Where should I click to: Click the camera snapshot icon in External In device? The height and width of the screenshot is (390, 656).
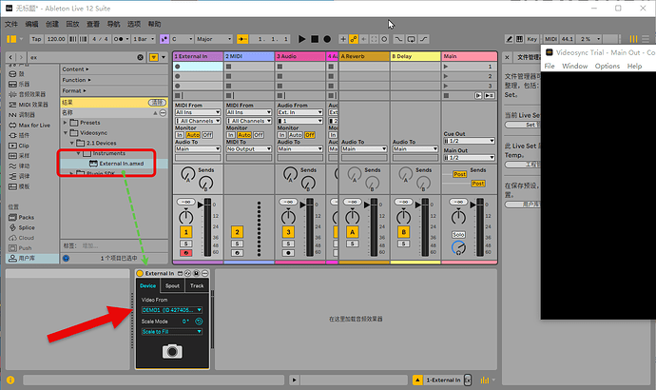[x=172, y=351]
